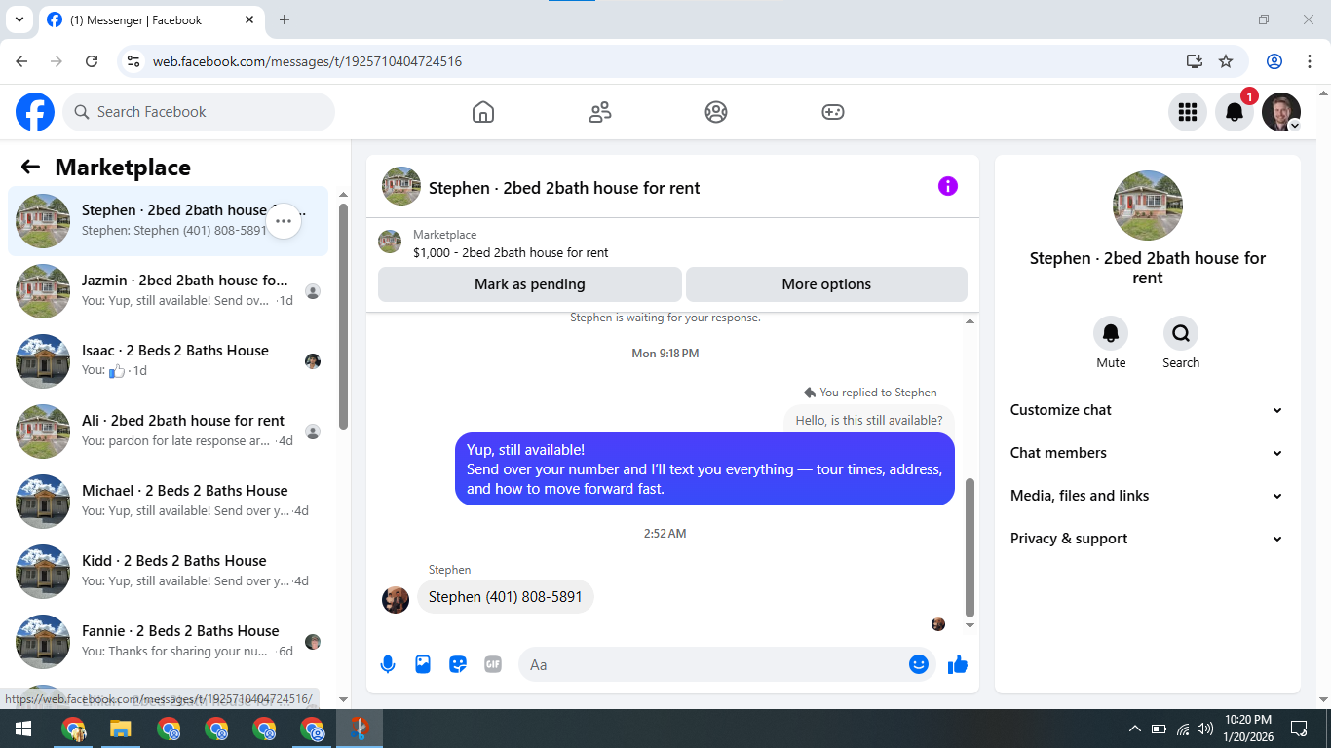This screenshot has width=1331, height=748.
Task: Open the Friends icon in top navigation
Action: pyautogui.click(x=600, y=112)
